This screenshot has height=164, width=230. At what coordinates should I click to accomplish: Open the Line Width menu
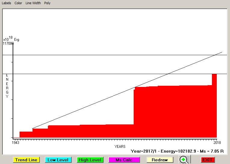33,3
